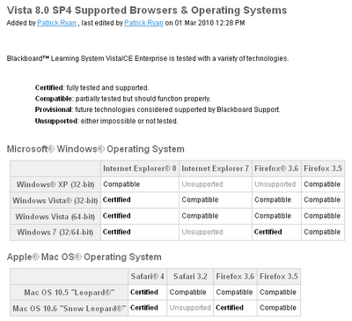Click the Apple Mac OS Operating System heading
Viewport: 352px width, 321px height.
click(x=84, y=257)
